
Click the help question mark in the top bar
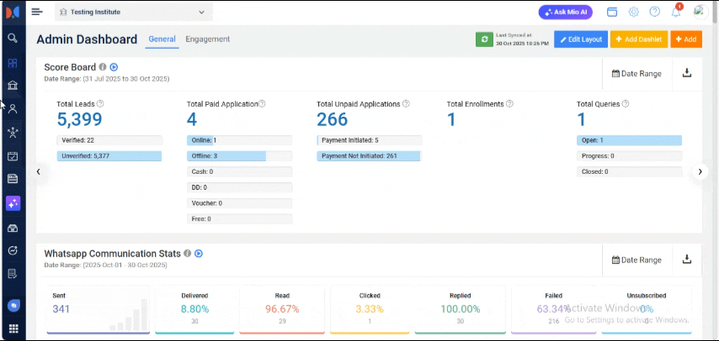(x=654, y=12)
